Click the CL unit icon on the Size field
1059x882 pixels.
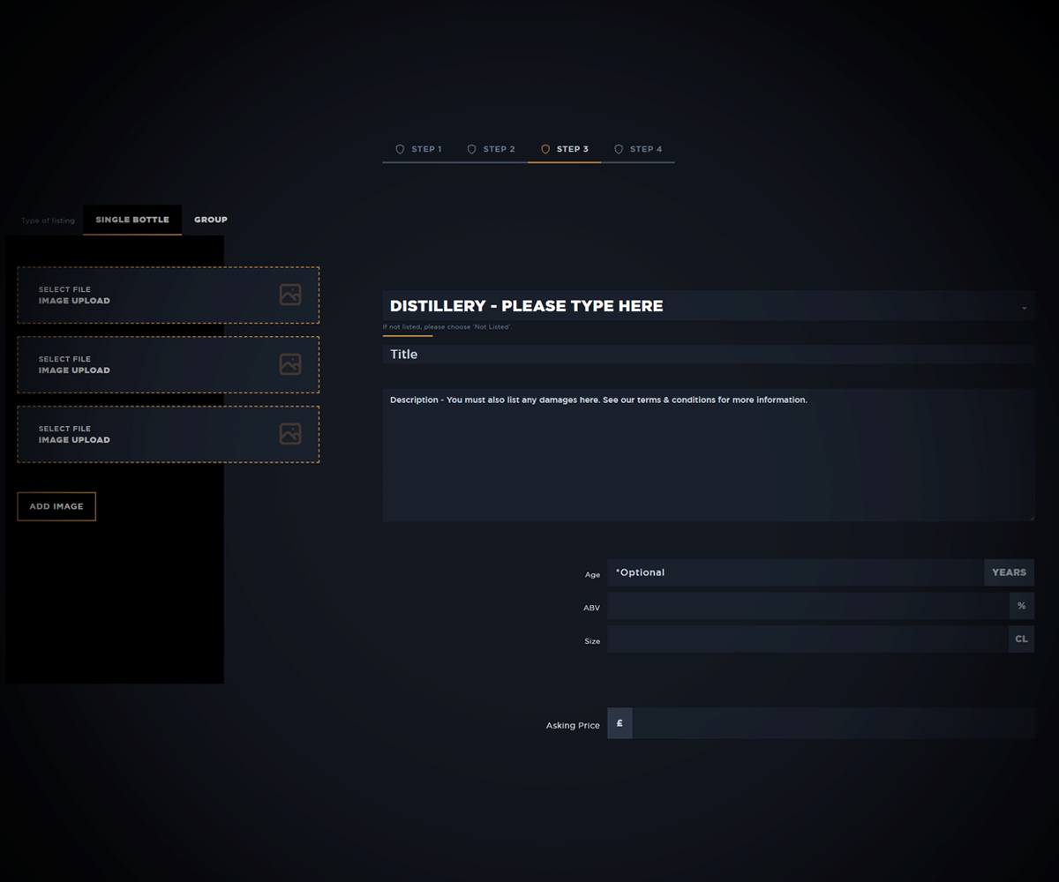click(1021, 639)
